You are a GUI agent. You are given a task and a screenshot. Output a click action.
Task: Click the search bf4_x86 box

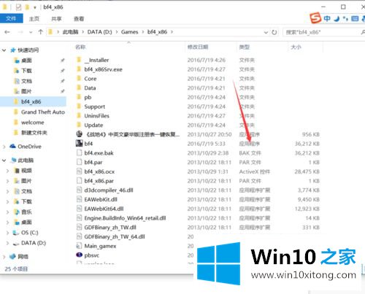pos(323,32)
